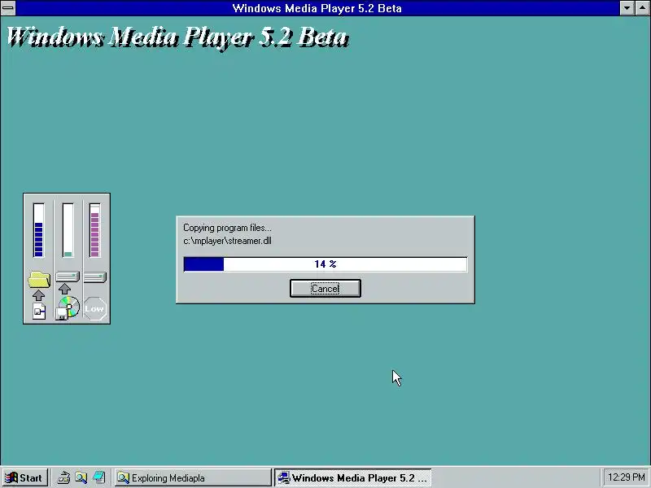Click the 12:29 PM taskbar clock
The height and width of the screenshot is (488, 651).
626,477
